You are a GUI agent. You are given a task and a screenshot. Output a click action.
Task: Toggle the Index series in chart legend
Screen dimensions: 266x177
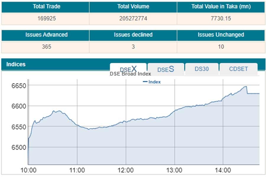click(x=152, y=82)
